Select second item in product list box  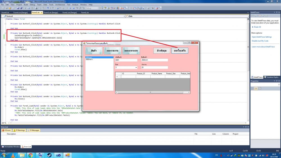pyautogui.click(x=99, y=59)
